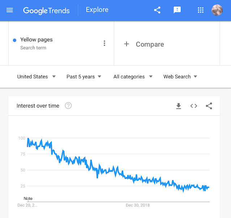This screenshot has height=218, width=231.
Task: Click the Google Trends logo
Action: (x=46, y=11)
